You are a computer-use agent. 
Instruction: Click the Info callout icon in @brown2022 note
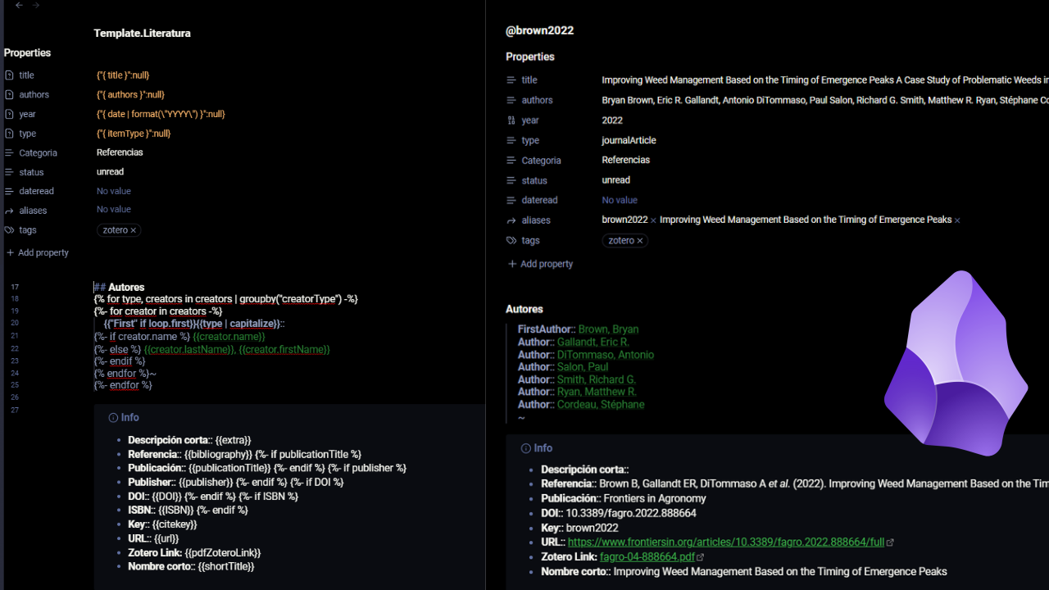(x=525, y=448)
